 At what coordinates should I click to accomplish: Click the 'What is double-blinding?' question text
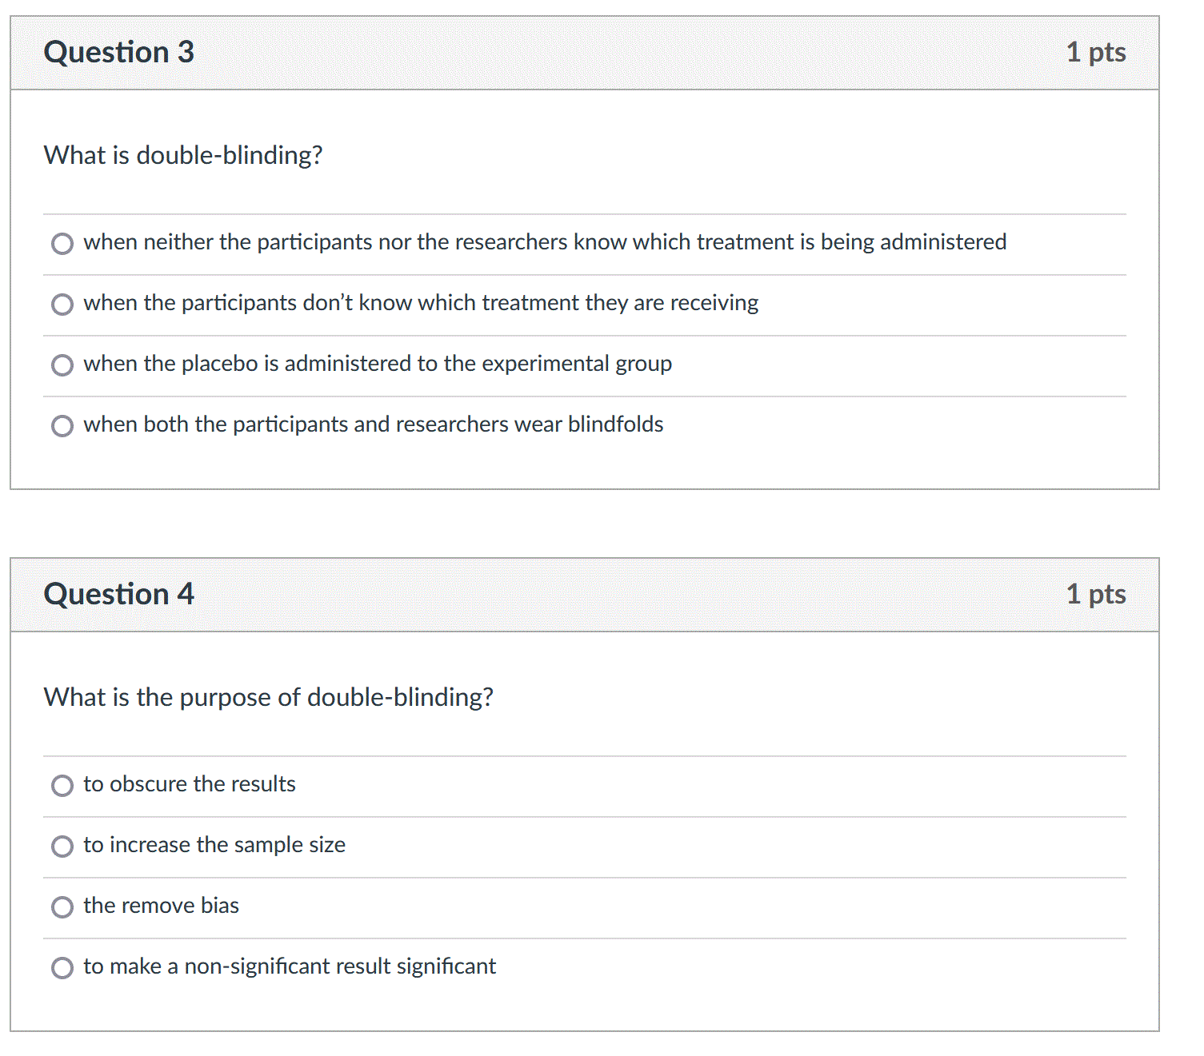183,155
